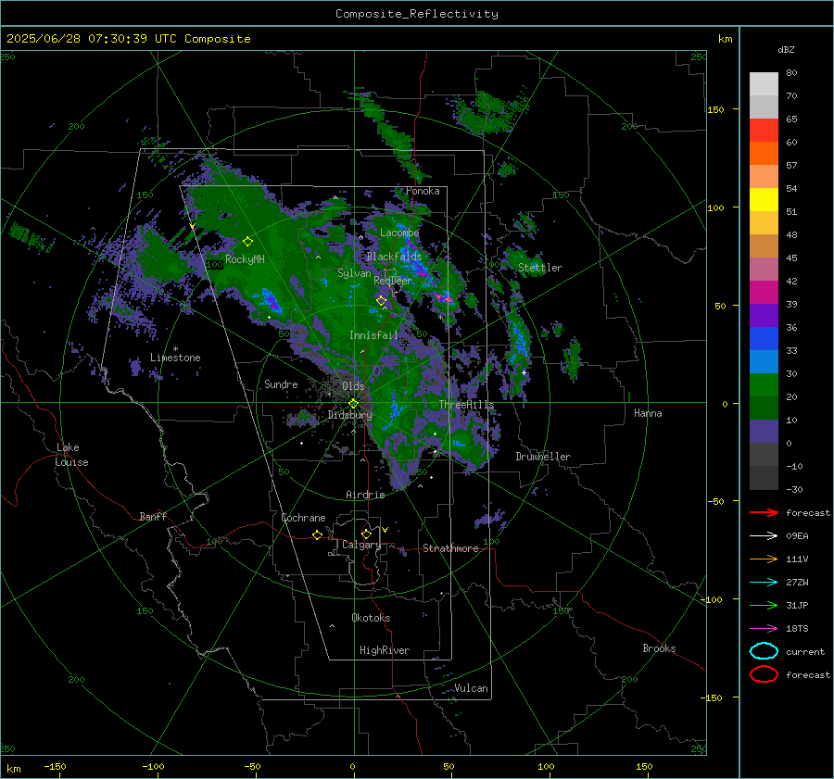Click the Lacombe city label

tap(399, 232)
